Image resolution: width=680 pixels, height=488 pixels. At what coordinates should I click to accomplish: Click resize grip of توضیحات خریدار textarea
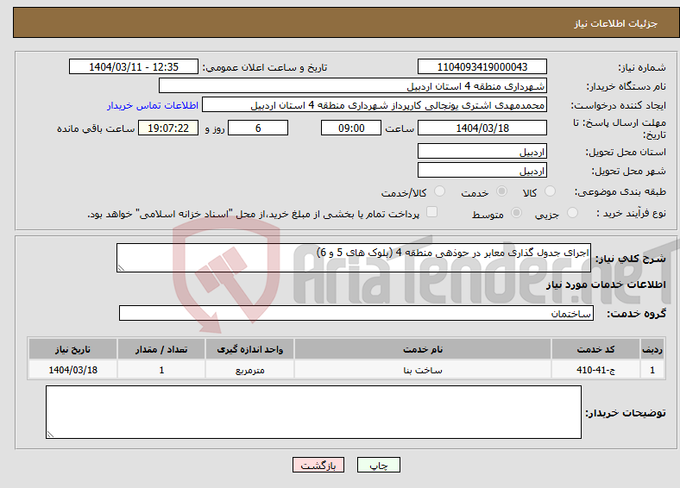[50, 435]
